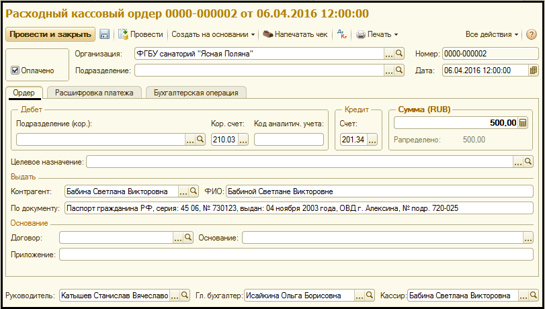Click the Организация input field
The height and width of the screenshot is (309, 545).
click(259, 54)
